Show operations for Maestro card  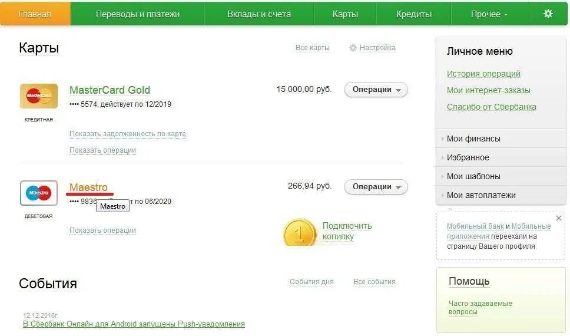(x=102, y=230)
